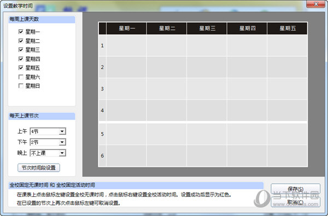This screenshot has height=216, width=328.
Task: Click the 星期一 column header
Action: pyautogui.click(x=127, y=28)
